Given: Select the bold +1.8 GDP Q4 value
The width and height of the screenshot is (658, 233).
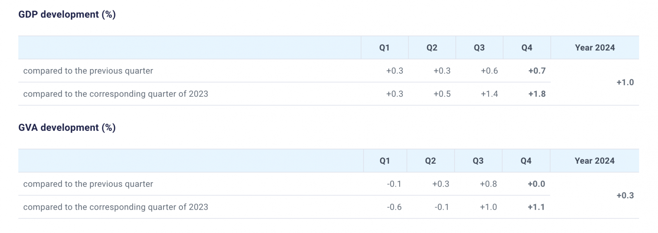Looking at the screenshot, I should pos(537,94).
